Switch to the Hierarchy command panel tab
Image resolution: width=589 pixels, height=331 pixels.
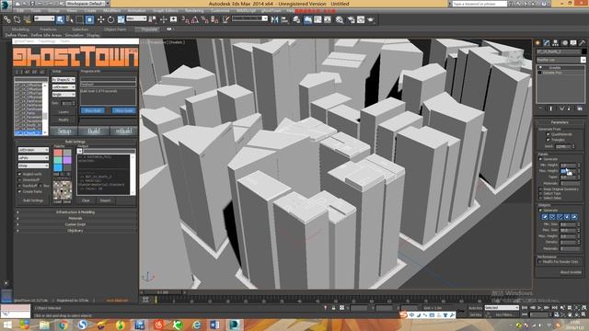pos(556,43)
